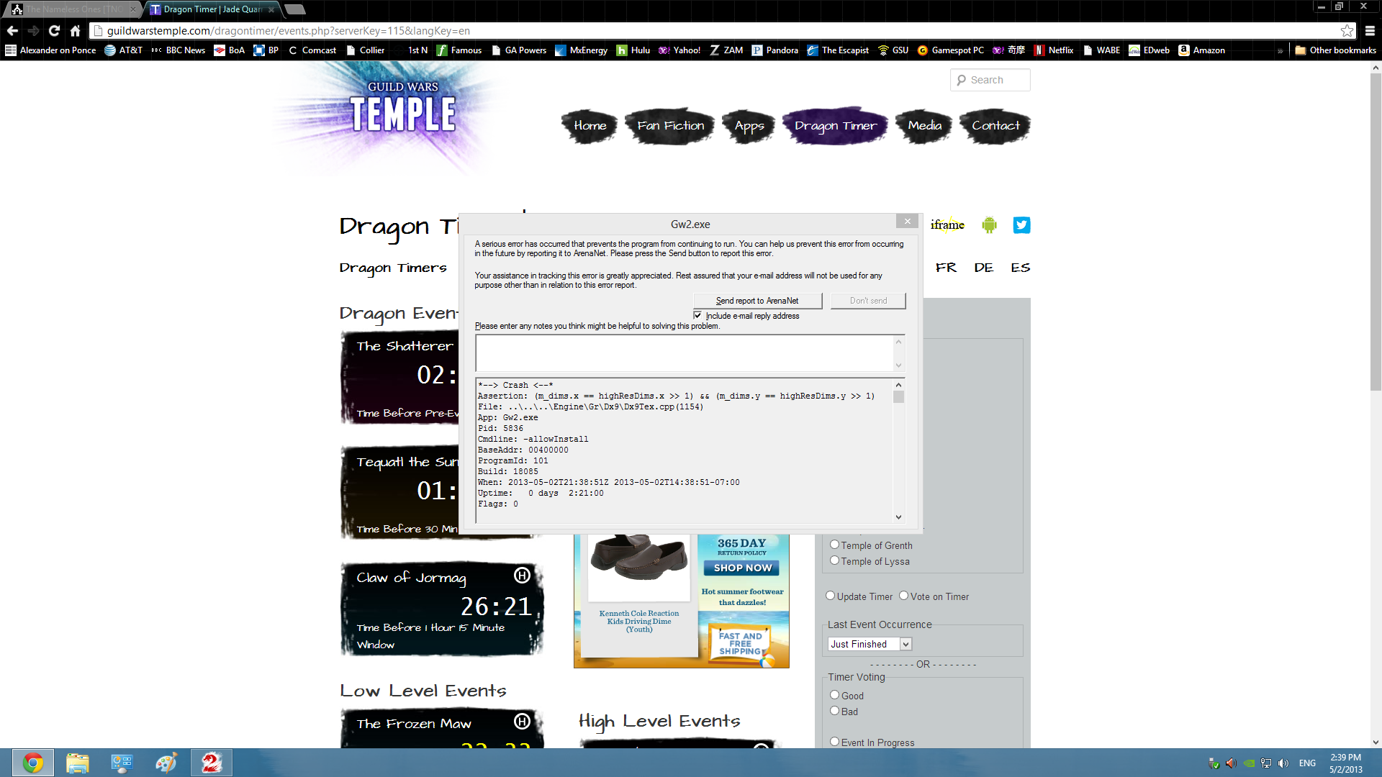The height and width of the screenshot is (777, 1382).
Task: Open File Explorer from the taskbar
Action: [x=77, y=763]
